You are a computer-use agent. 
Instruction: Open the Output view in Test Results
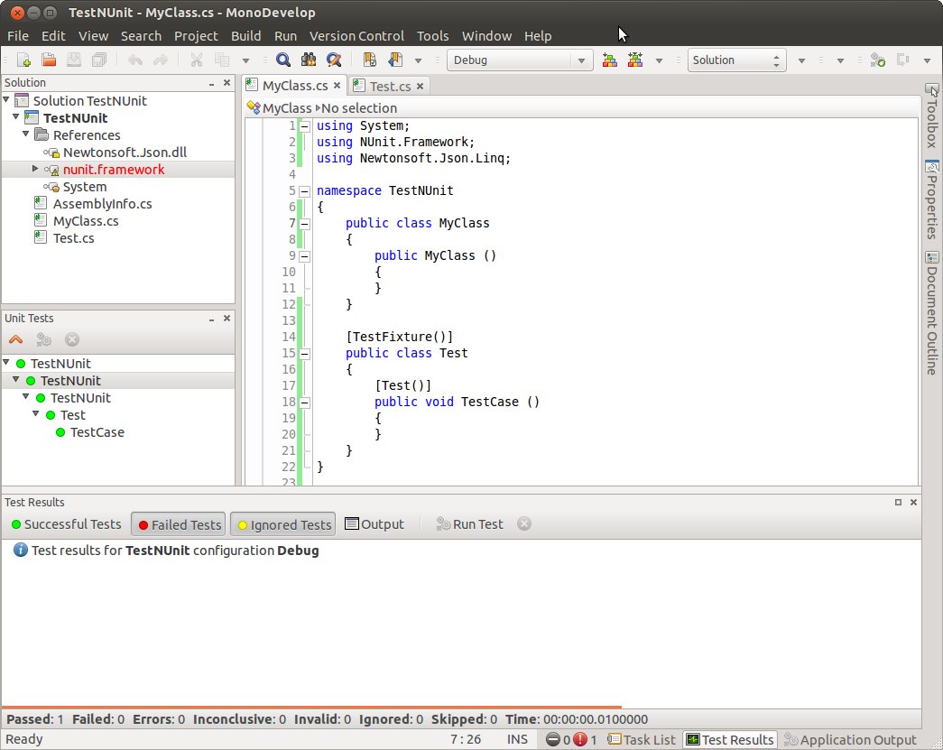tap(374, 523)
